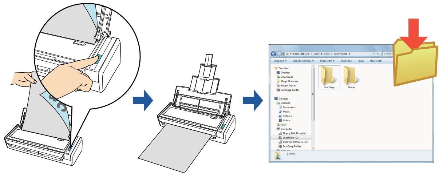Click New folder in the toolbar
This screenshot has height=174, width=439.
coord(376,61)
